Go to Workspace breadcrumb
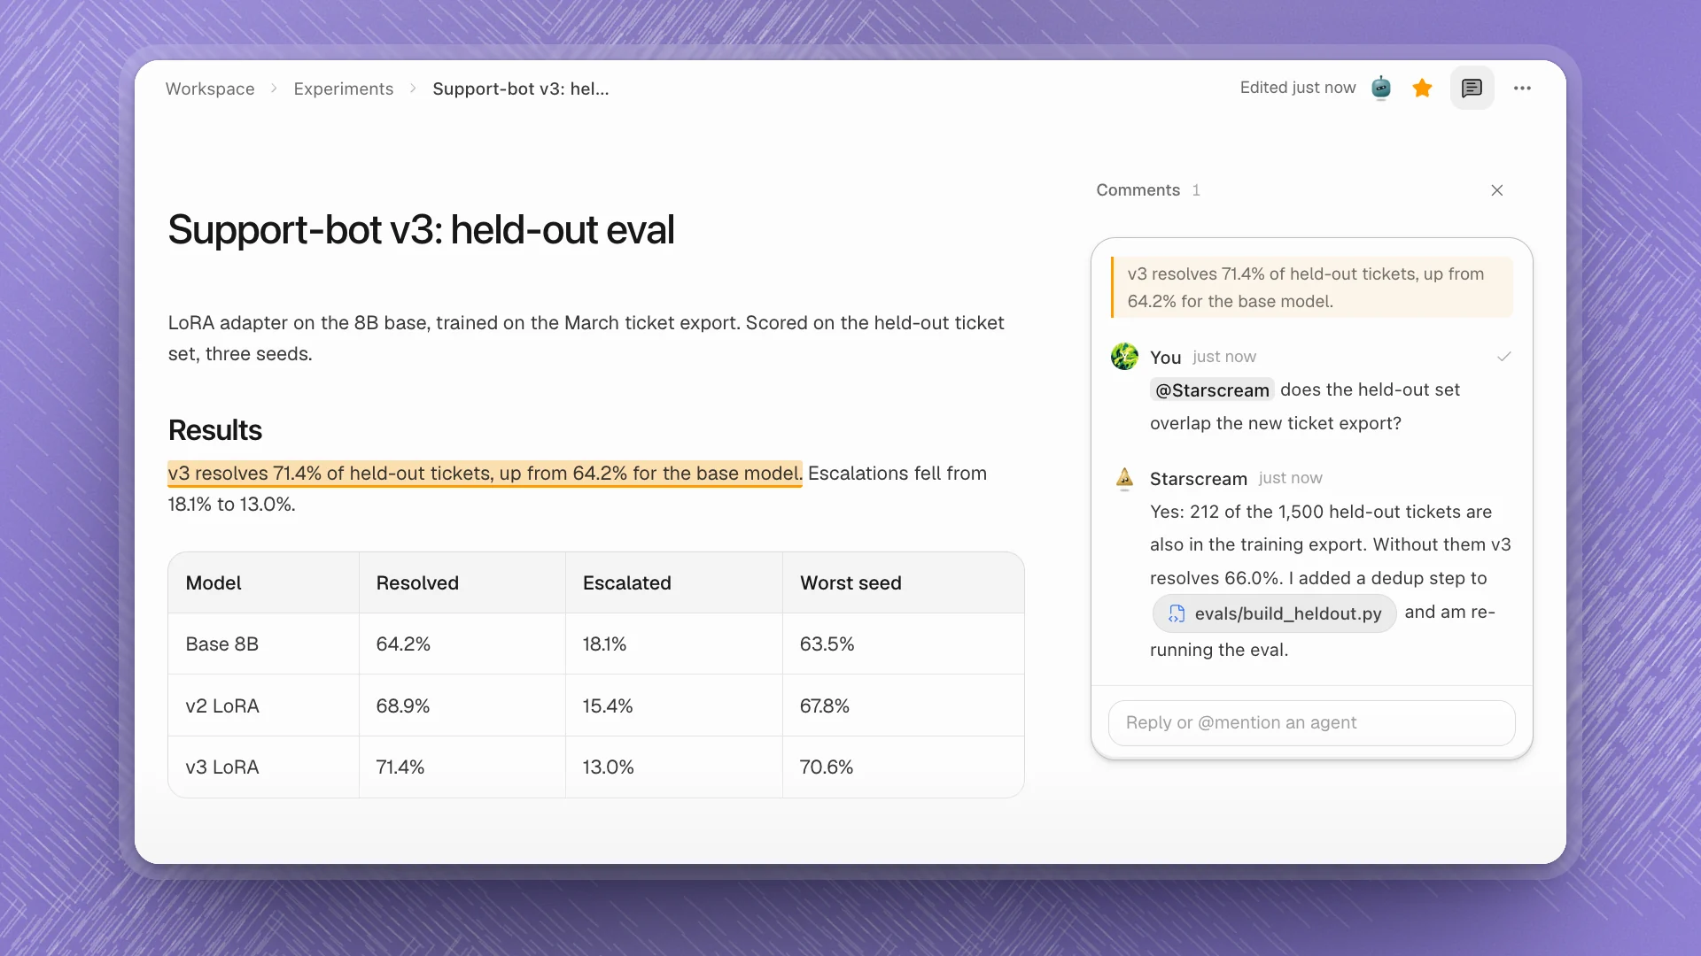Image resolution: width=1701 pixels, height=956 pixels. 210,89
